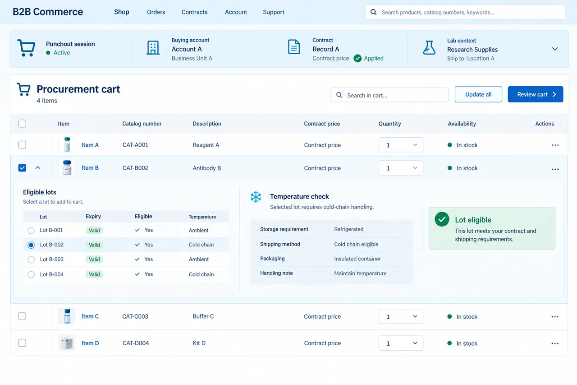577x385 pixels.
Task: Click the CAT-C003 catalog number
Action: pyautogui.click(x=135, y=316)
